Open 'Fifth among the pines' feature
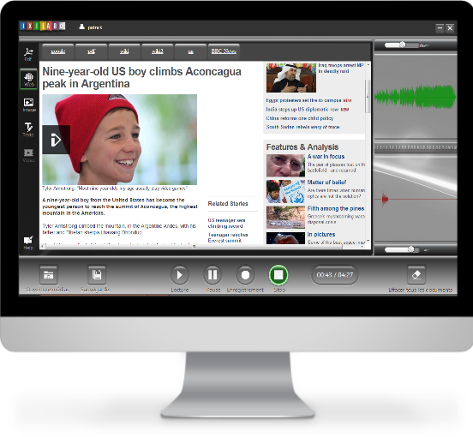The height and width of the screenshot is (437, 473). (x=336, y=208)
